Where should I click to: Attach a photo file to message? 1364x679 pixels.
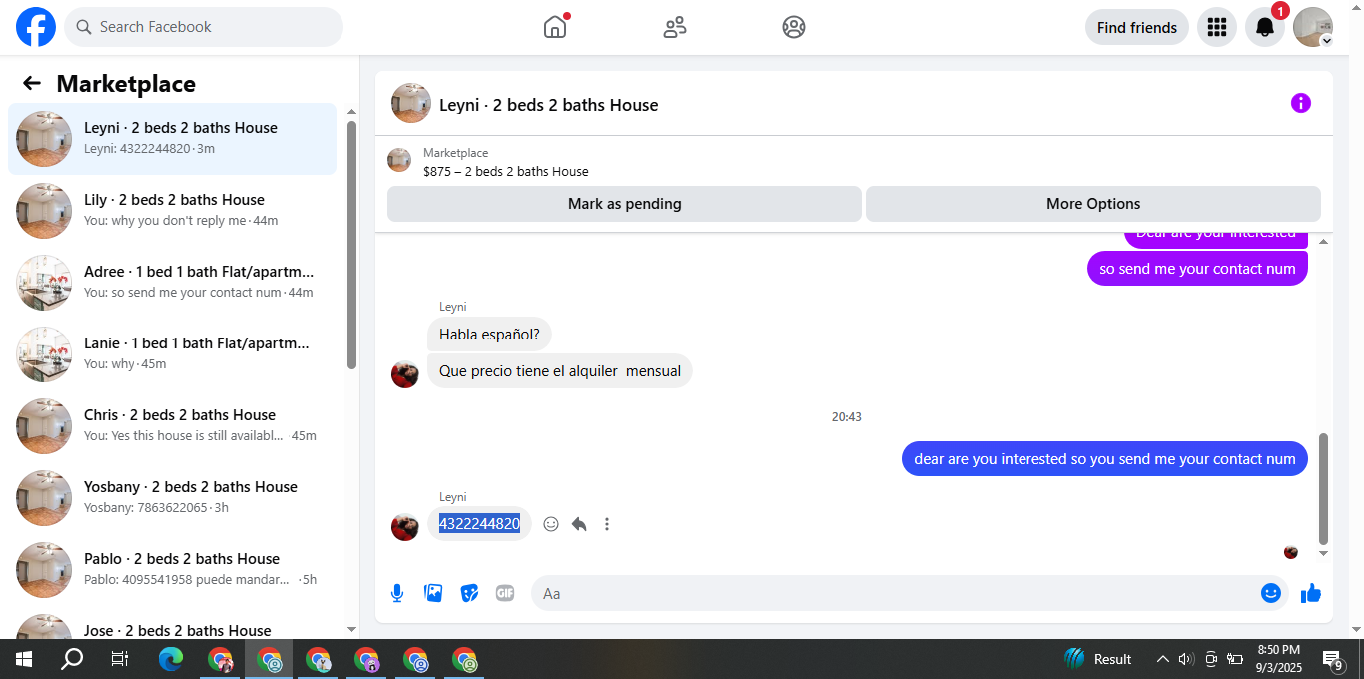tap(433, 593)
